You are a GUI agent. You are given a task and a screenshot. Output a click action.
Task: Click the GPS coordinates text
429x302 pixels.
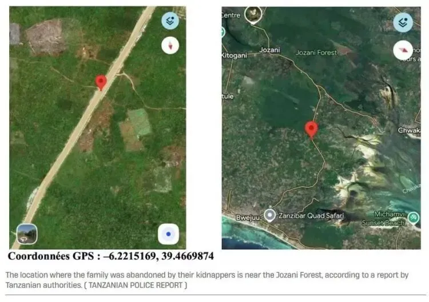click(111, 256)
